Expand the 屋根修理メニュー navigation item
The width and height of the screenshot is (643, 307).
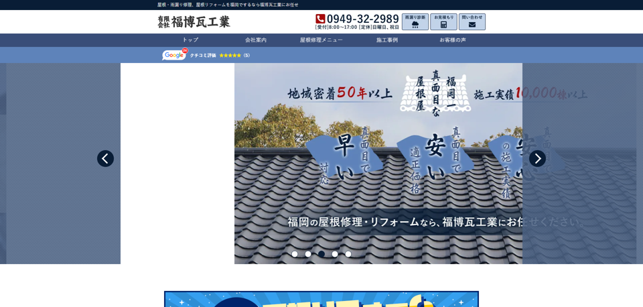tap(321, 40)
